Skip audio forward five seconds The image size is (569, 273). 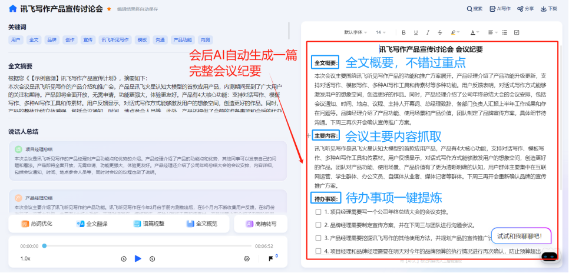pyautogui.click(x=152, y=258)
